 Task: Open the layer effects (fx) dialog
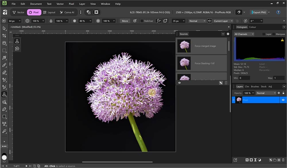tap(247, 160)
